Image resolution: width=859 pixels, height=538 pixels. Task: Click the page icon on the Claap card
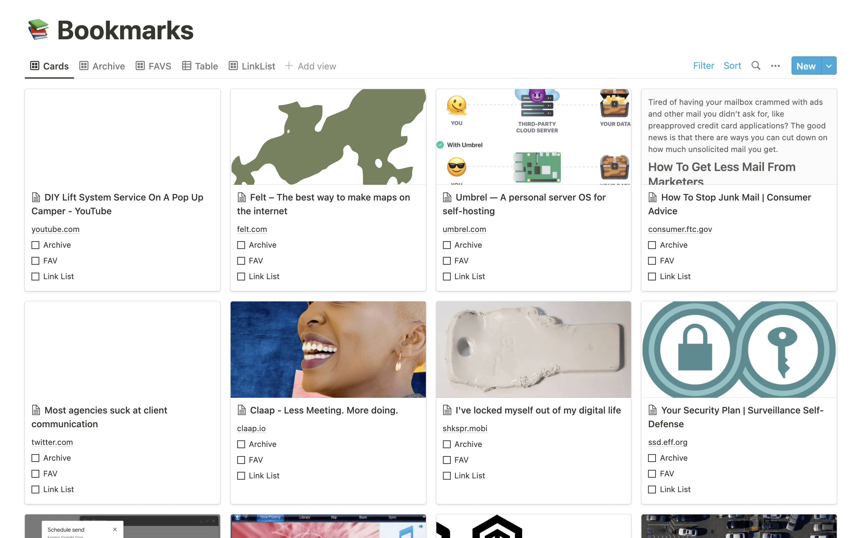(241, 410)
